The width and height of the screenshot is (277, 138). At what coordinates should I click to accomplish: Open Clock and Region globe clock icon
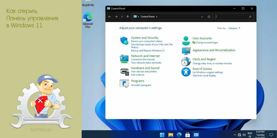(186, 62)
